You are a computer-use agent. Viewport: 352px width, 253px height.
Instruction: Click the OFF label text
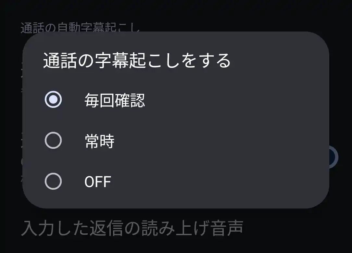pos(97,181)
